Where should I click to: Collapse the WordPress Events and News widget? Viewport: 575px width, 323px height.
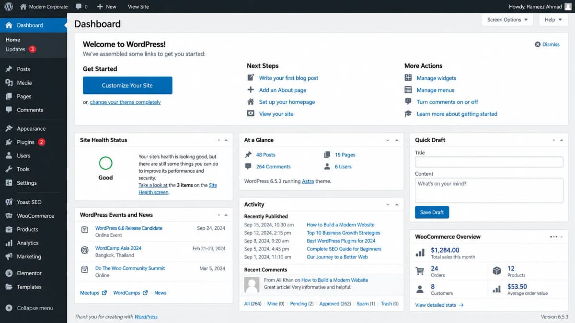pos(226,215)
